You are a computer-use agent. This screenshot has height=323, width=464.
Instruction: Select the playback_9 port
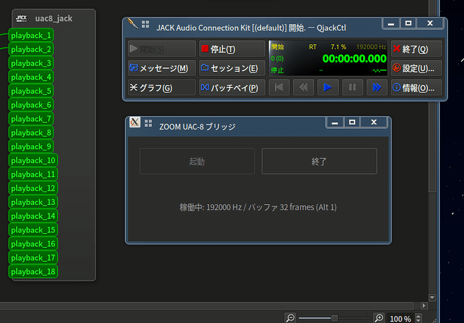pyautogui.click(x=31, y=146)
